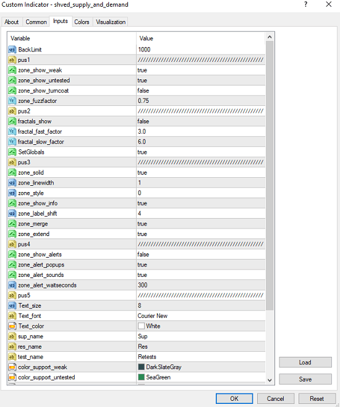Load a preset with the Load button
The width and height of the screenshot is (340, 407).
pyautogui.click(x=305, y=362)
